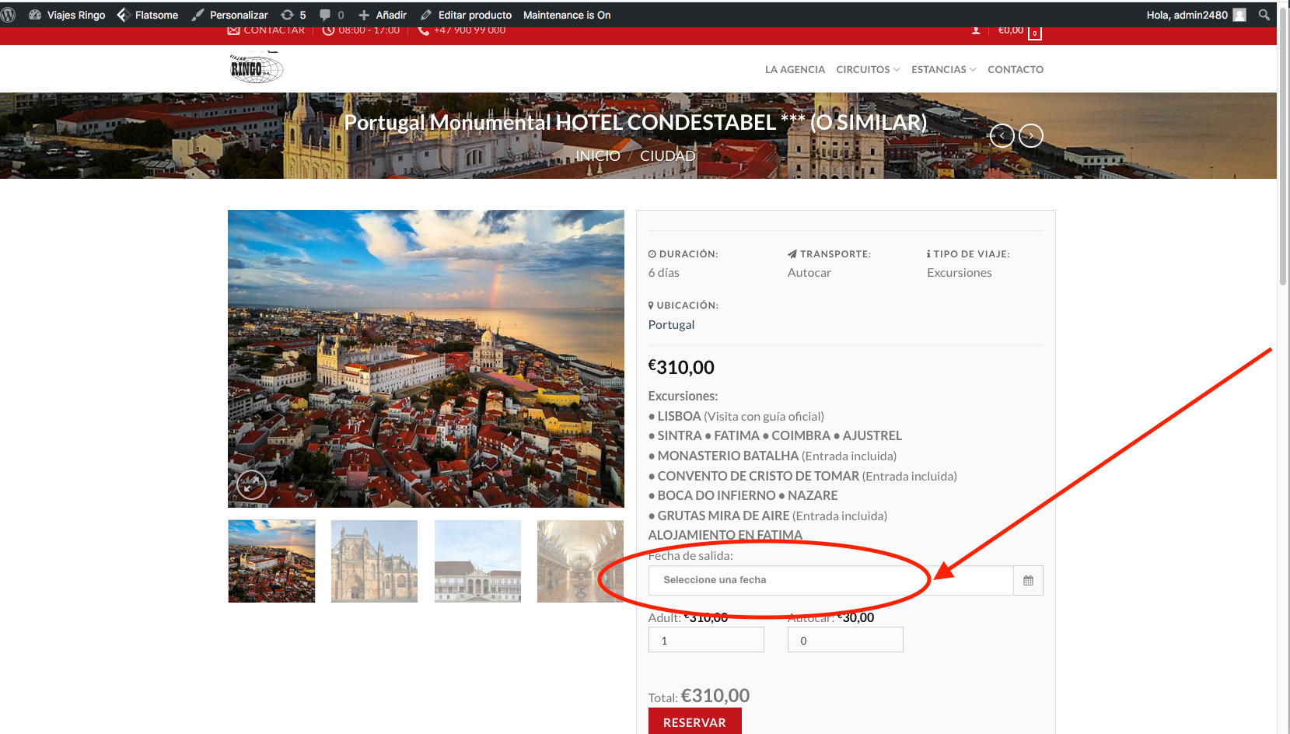Open the shopping cart icon
The width and height of the screenshot is (1290, 734).
click(1034, 33)
